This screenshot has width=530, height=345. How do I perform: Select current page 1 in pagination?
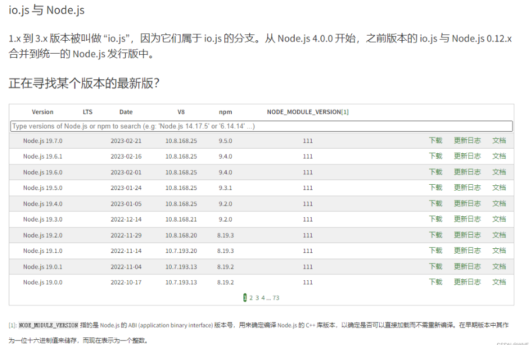point(245,298)
